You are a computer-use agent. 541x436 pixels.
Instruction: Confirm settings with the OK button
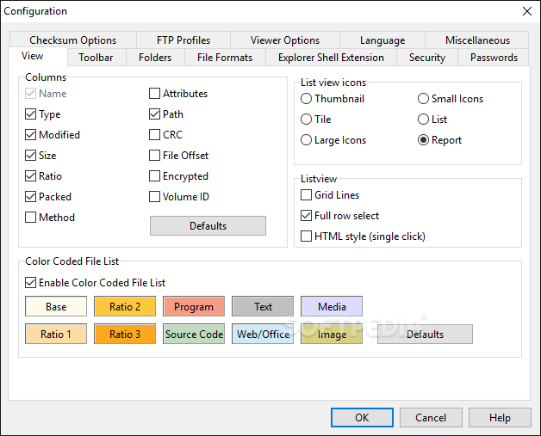coord(362,417)
